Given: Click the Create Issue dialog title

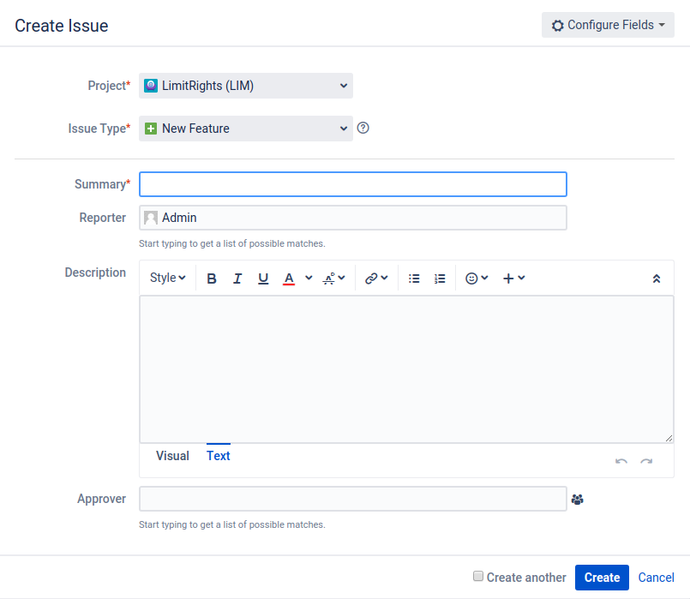Looking at the screenshot, I should point(62,26).
